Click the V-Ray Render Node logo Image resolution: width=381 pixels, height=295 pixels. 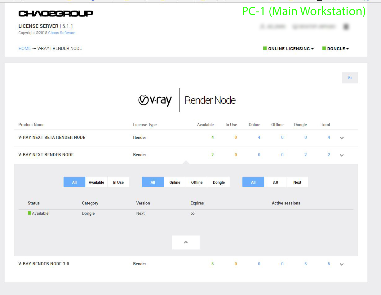click(x=187, y=100)
